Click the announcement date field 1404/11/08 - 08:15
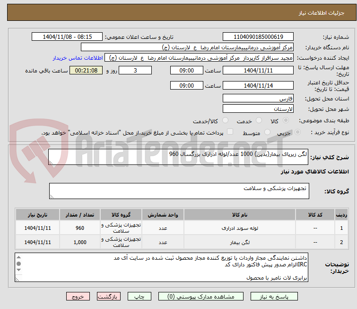 coord(67,37)
